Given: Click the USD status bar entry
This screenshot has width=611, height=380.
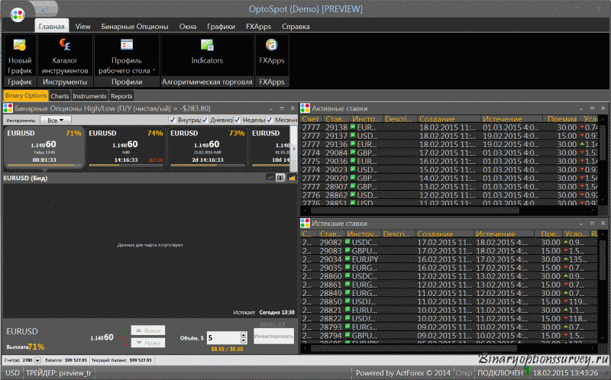Looking at the screenshot, I should pos(12,373).
